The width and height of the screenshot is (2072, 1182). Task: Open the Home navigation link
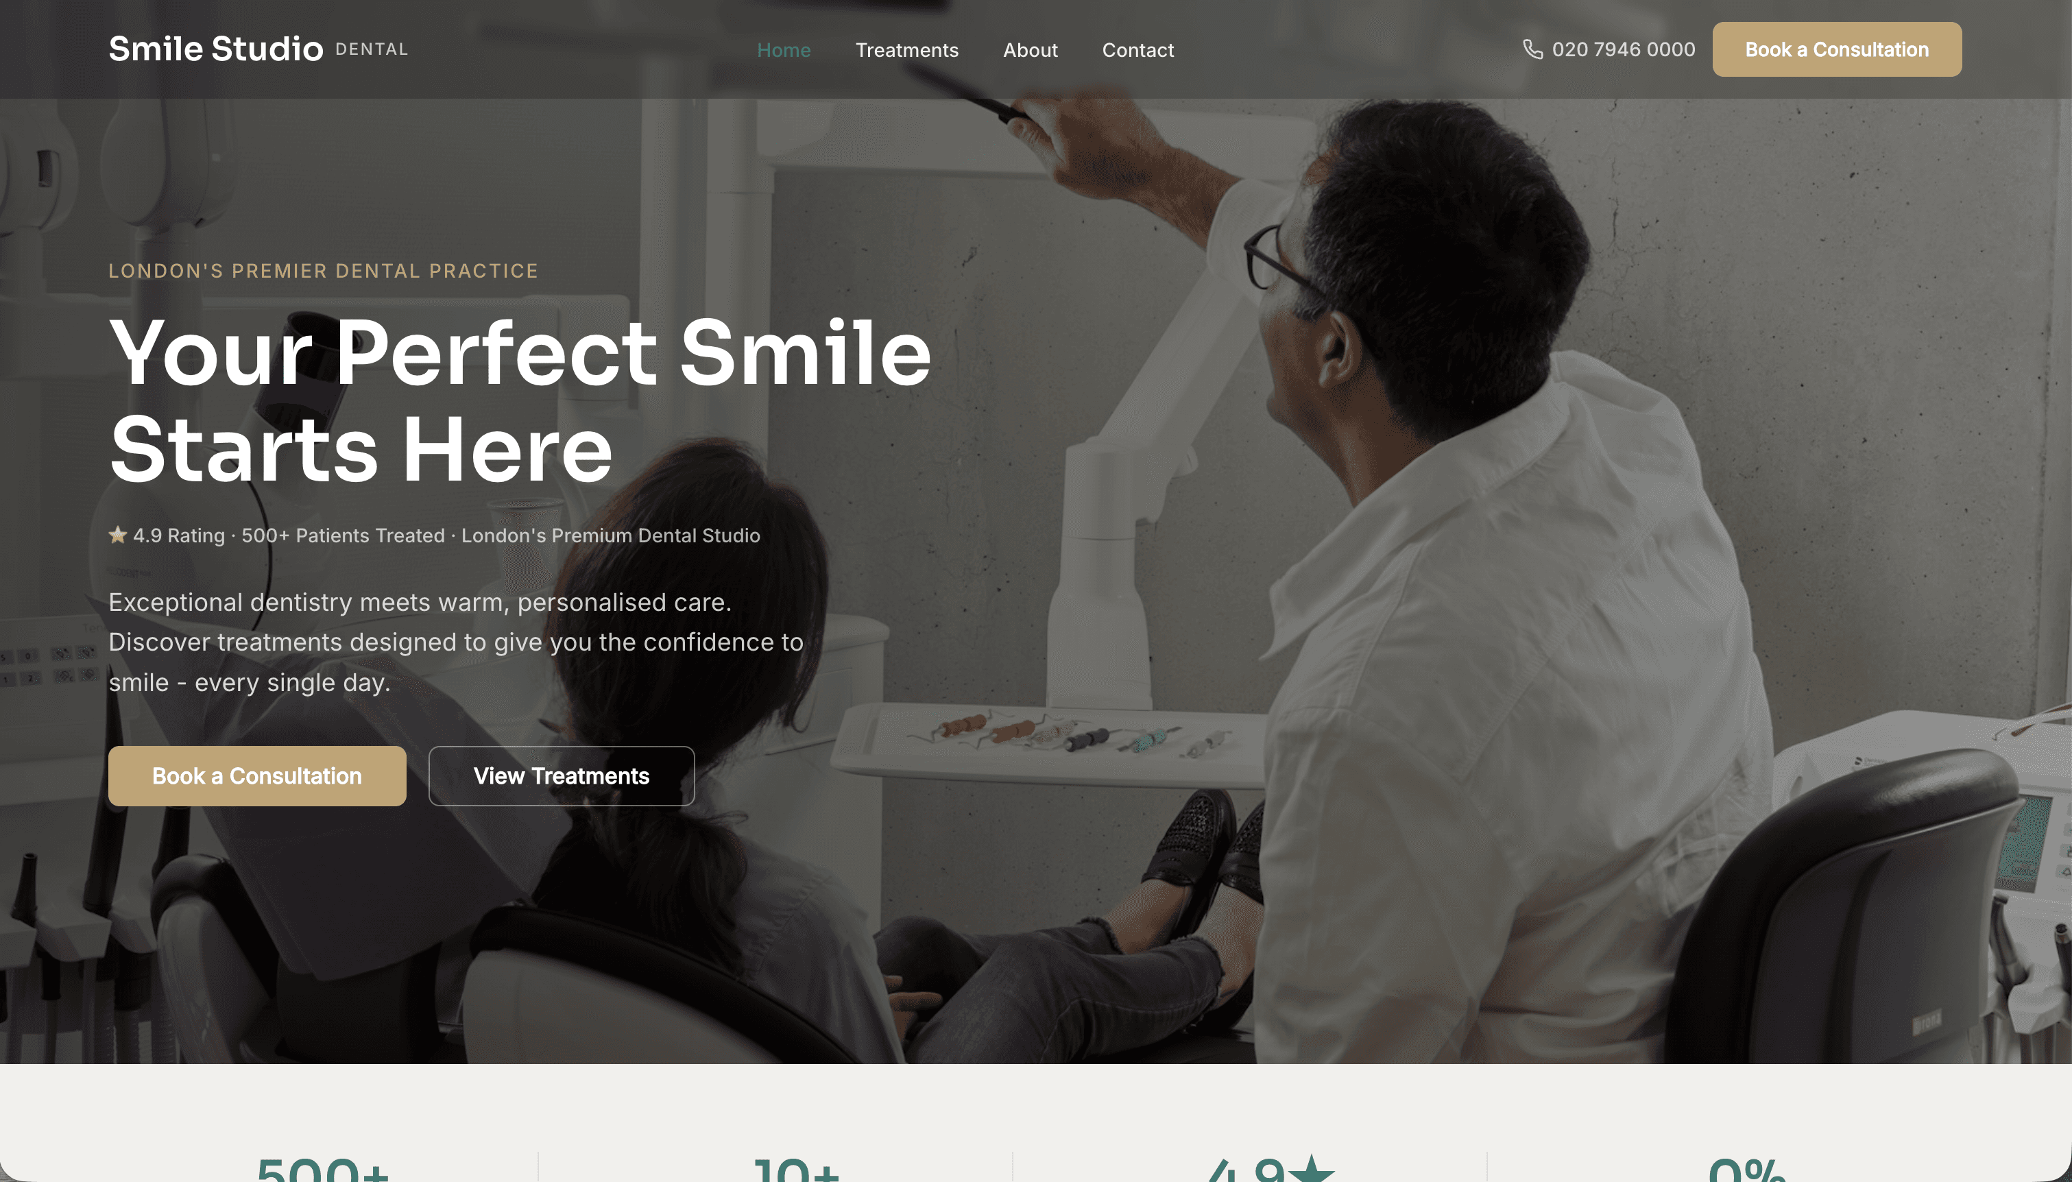(783, 50)
